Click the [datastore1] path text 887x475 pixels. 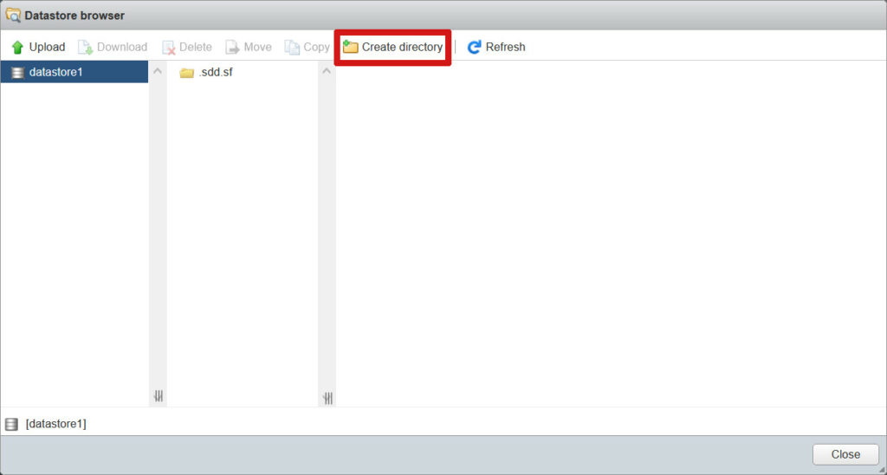[56, 424]
